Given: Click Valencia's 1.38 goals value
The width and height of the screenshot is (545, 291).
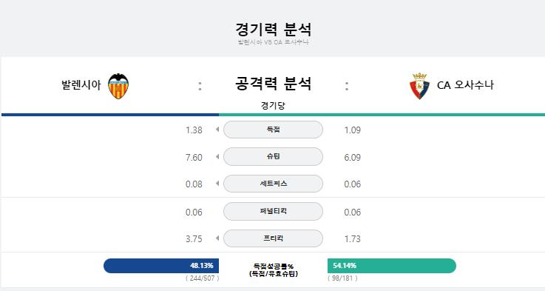Looking at the screenshot, I should [x=194, y=130].
